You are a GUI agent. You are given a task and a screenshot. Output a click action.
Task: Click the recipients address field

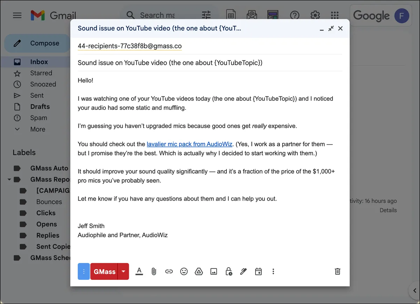pyautogui.click(x=210, y=46)
